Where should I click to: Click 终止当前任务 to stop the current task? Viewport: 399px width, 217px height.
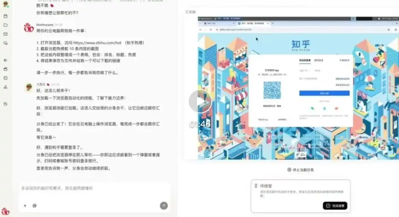[x=301, y=170]
